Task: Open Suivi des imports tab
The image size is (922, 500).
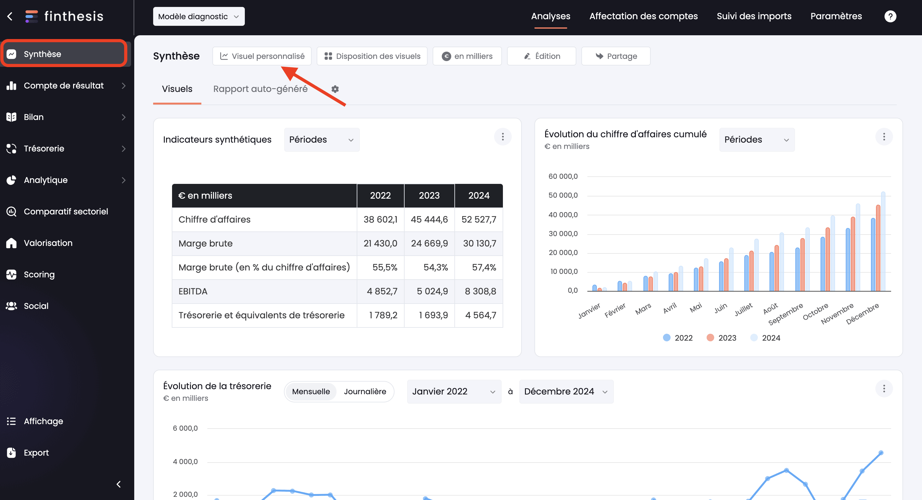Action: tap(754, 16)
